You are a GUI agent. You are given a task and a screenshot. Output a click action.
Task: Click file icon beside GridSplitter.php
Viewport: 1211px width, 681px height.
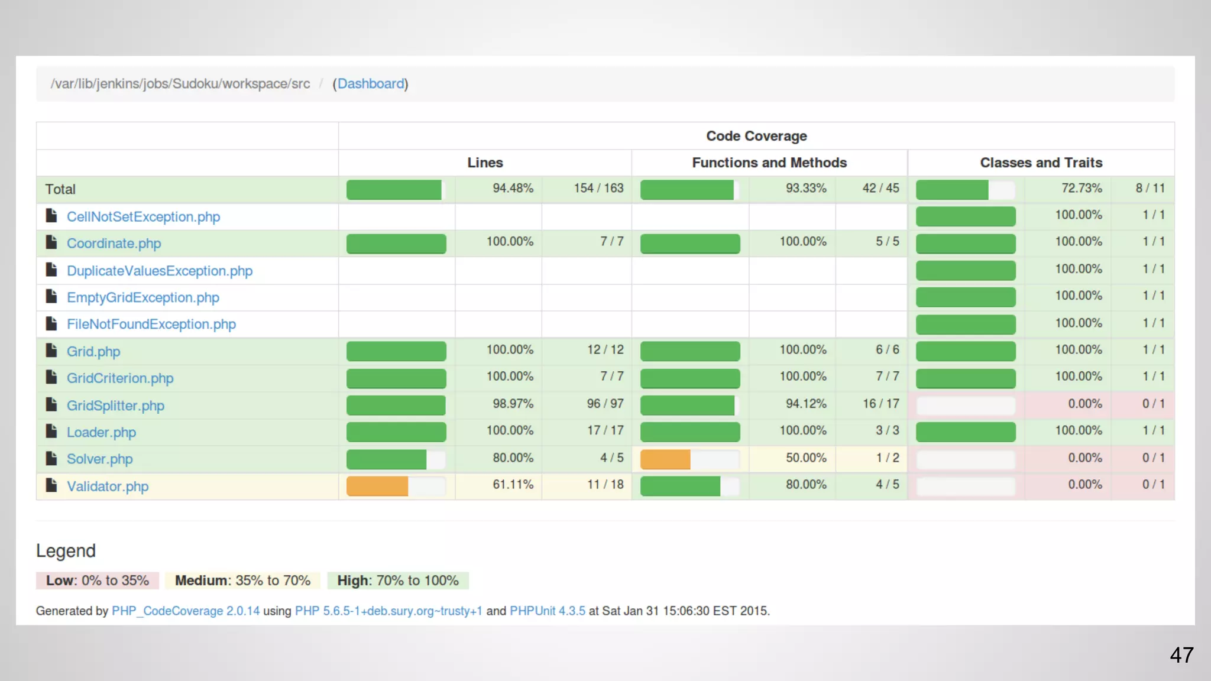51,405
